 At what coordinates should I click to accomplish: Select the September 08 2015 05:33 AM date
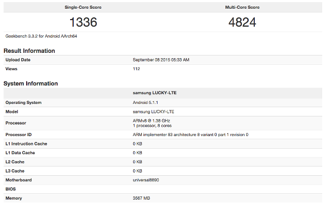click(161, 60)
